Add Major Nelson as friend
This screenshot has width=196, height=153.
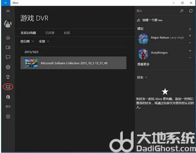pyautogui.click(x=190, y=36)
